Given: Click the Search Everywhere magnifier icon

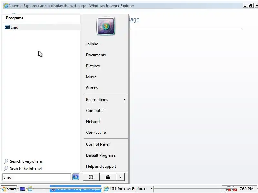Looking at the screenshot, I should pyautogui.click(x=6, y=161).
